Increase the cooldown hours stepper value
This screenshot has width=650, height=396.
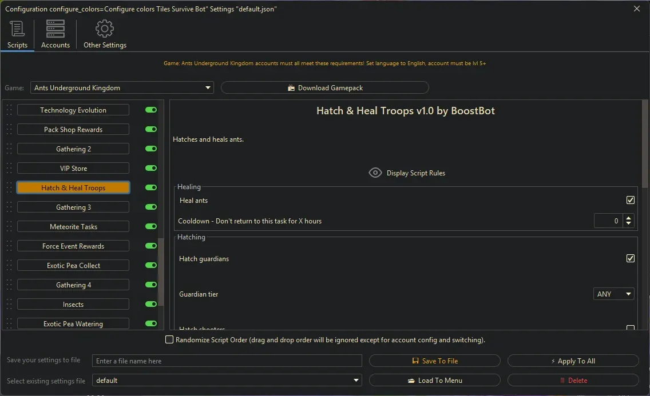628,218
